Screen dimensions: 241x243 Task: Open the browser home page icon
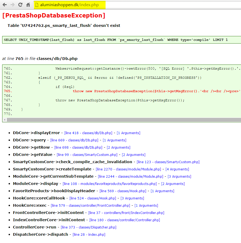pyautogui.click(x=28, y=5)
